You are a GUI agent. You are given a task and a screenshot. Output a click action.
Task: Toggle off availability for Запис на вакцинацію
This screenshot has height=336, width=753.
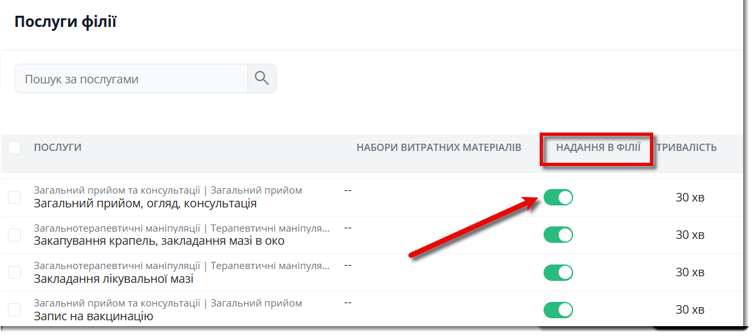click(x=558, y=310)
